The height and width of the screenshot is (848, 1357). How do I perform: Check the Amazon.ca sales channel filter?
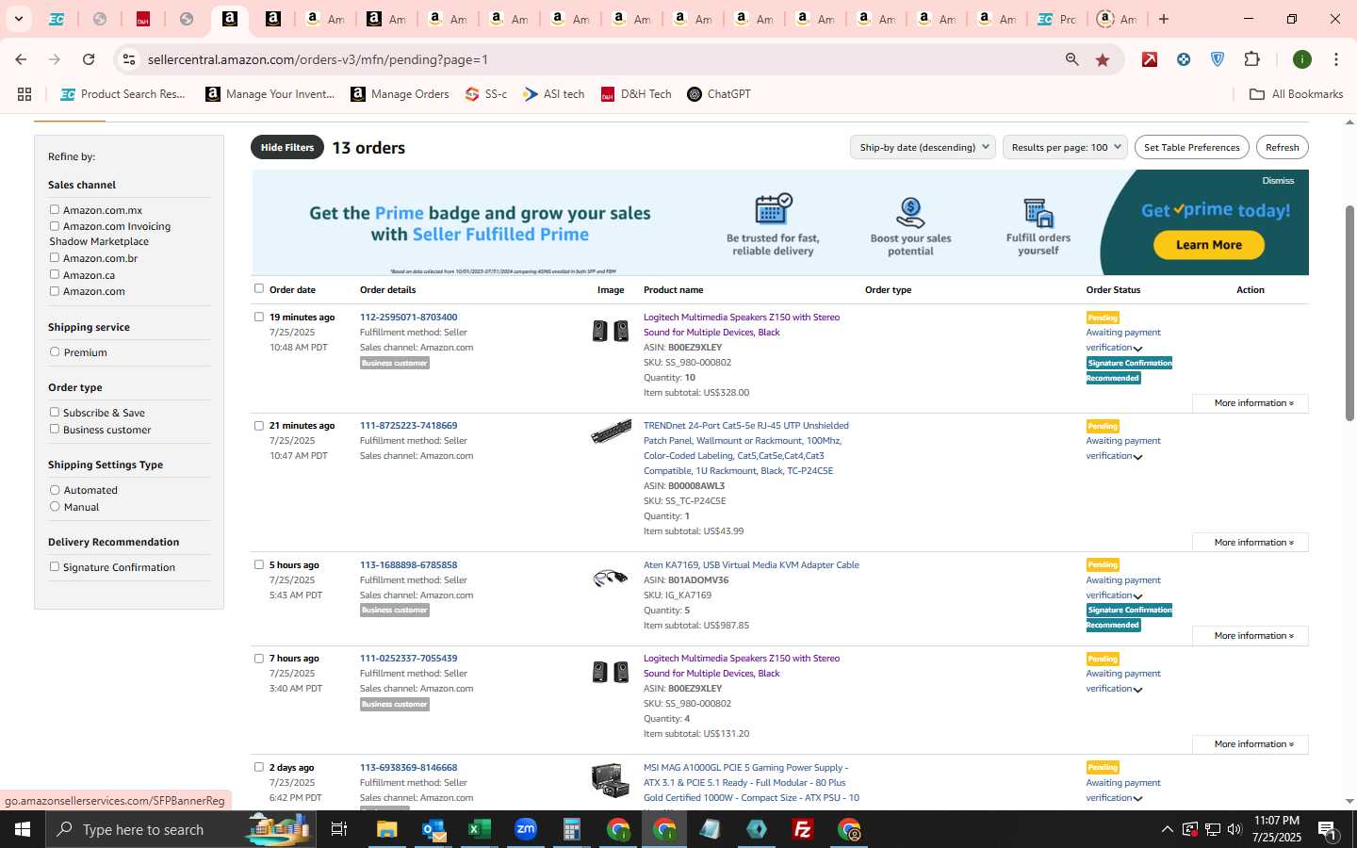[x=55, y=274]
